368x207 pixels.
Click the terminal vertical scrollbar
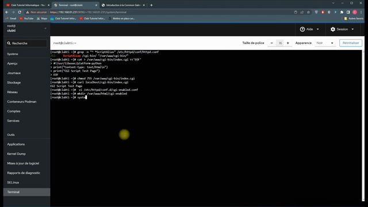tap(363, 125)
